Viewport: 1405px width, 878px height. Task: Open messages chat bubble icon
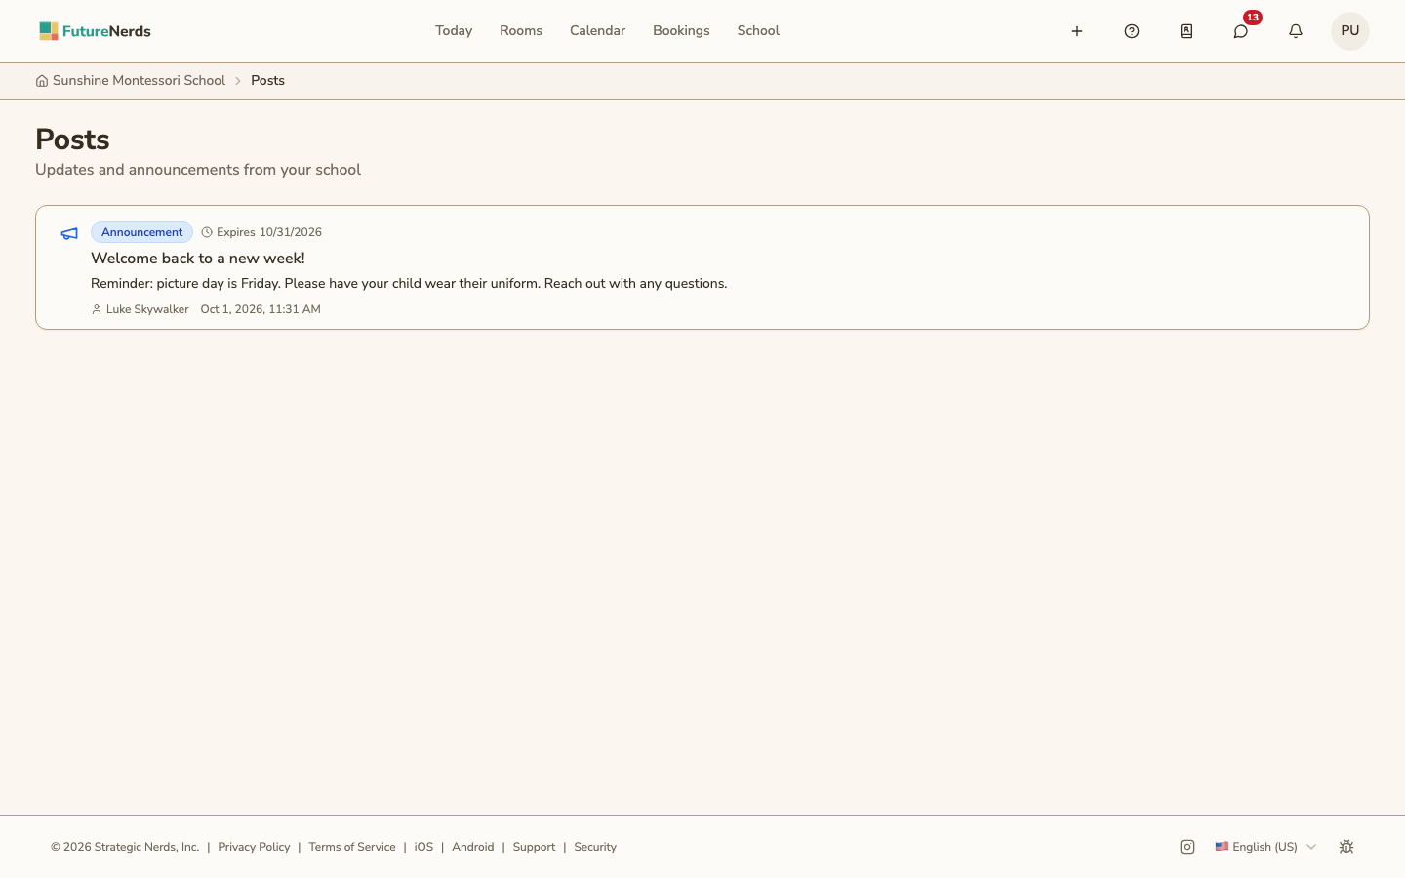(1241, 31)
